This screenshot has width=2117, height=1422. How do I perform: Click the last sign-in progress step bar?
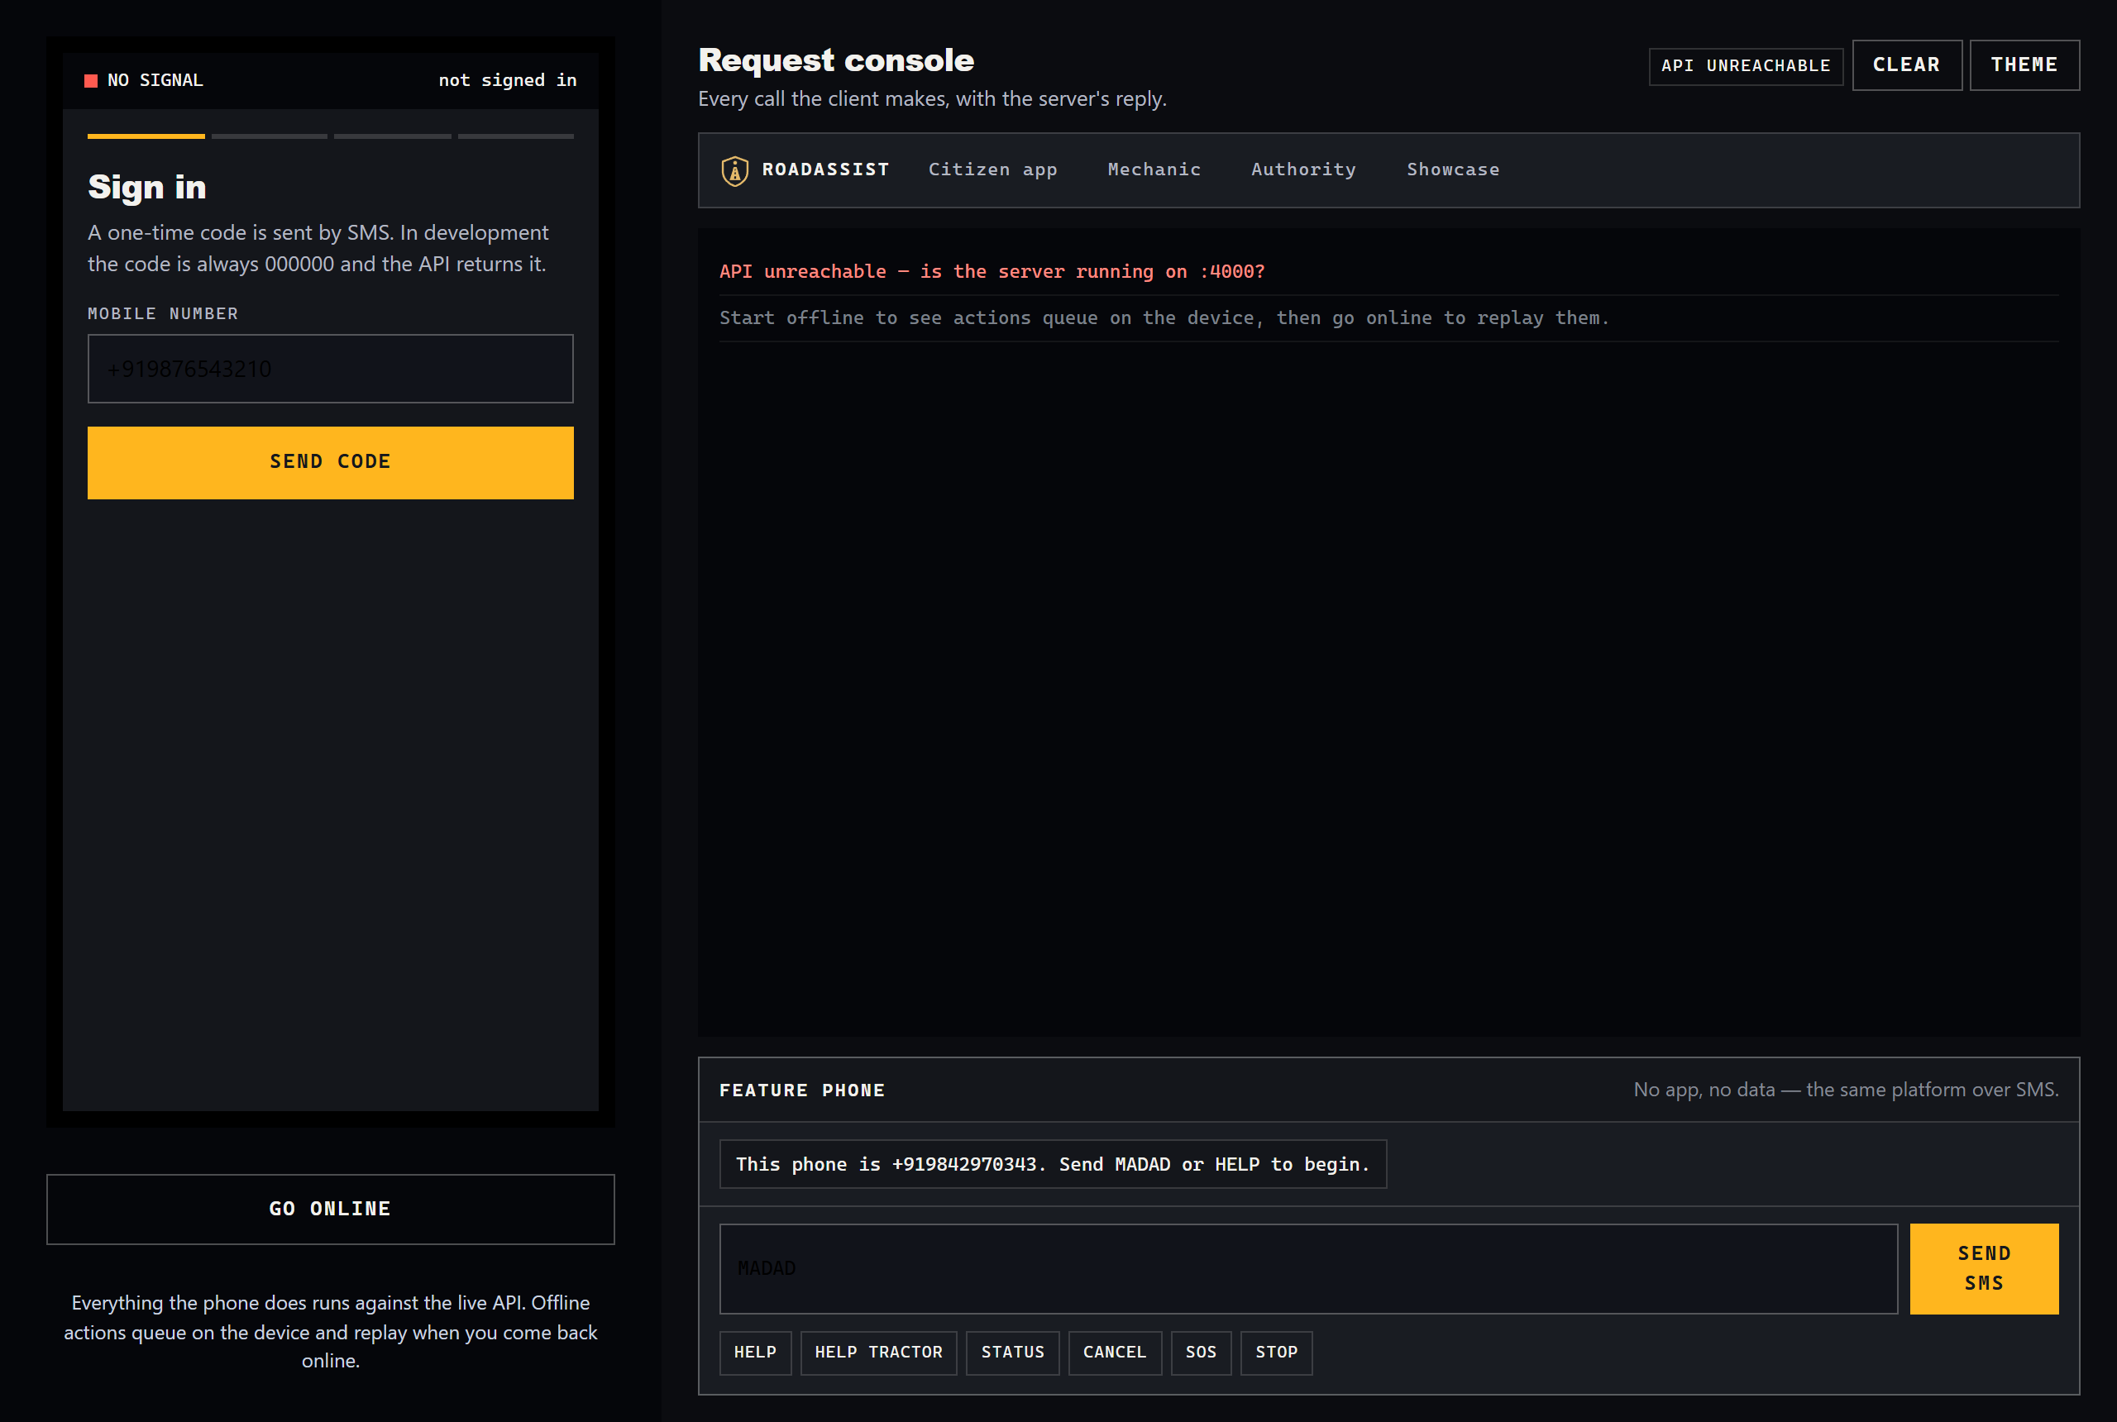[x=515, y=136]
